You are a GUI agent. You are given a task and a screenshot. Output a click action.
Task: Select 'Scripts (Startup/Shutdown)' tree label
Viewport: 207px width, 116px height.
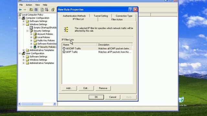click(x=45, y=28)
